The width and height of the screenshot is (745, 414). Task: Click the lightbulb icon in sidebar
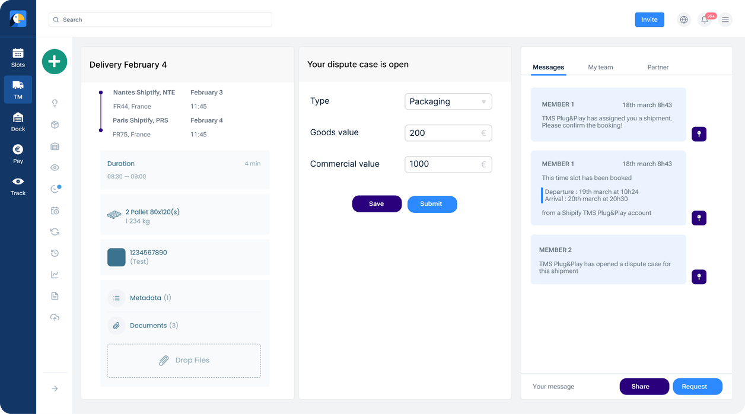(x=55, y=103)
